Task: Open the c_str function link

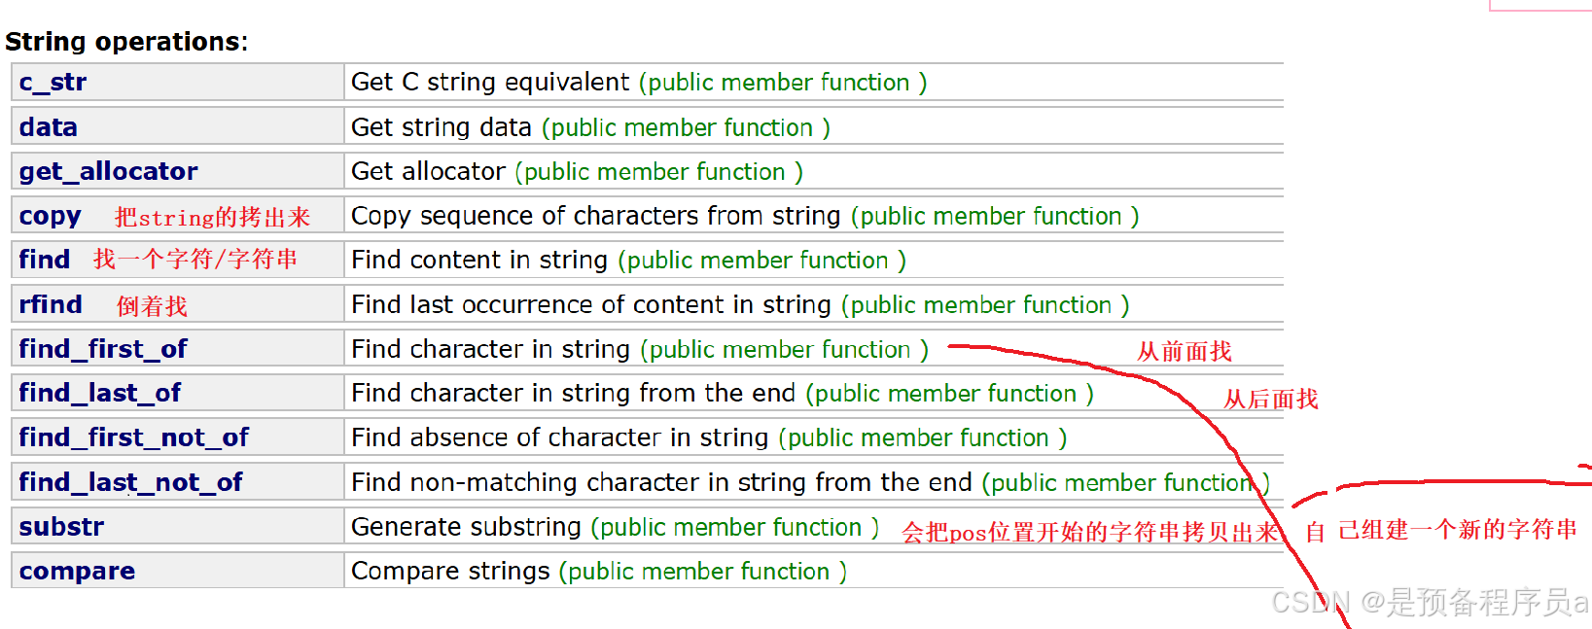Action: coord(53,83)
